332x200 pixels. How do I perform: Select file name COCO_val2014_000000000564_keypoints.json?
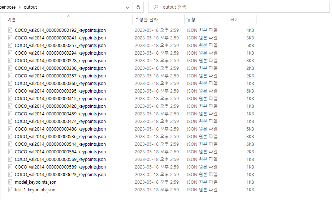click(60, 152)
